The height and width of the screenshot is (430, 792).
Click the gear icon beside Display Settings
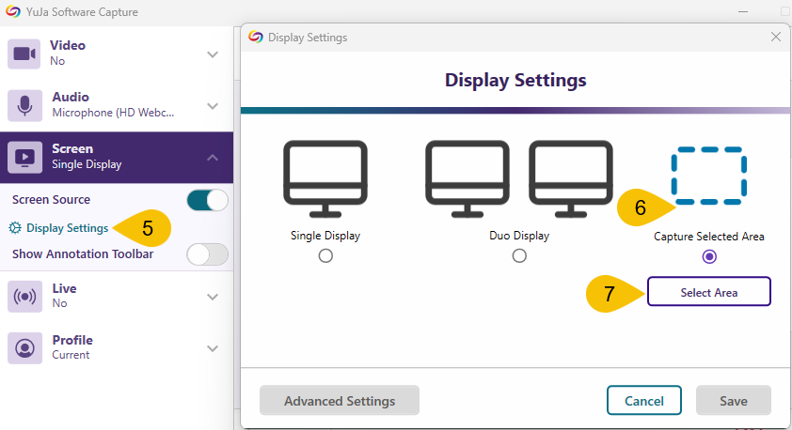[x=15, y=228]
